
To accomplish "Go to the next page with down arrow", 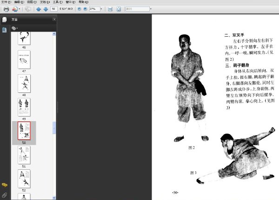I will click(46, 9).
